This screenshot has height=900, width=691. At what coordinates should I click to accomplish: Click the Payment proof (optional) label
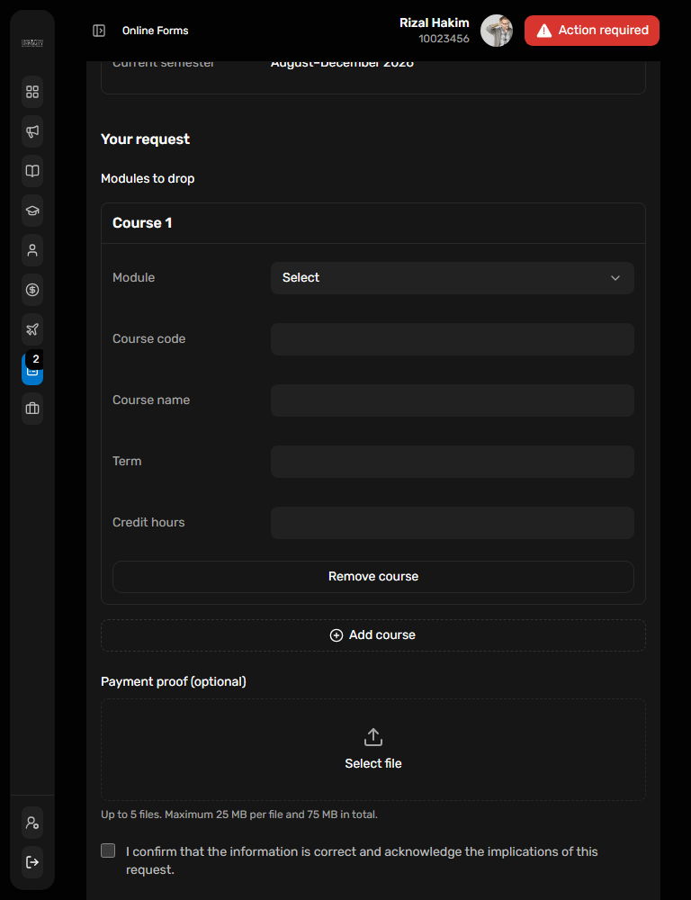[174, 681]
